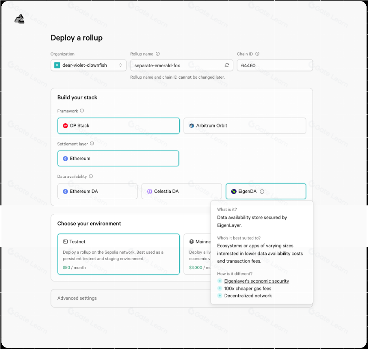The height and width of the screenshot is (349, 368).
Task: Click the Rollup name info icon
Action: (158, 54)
